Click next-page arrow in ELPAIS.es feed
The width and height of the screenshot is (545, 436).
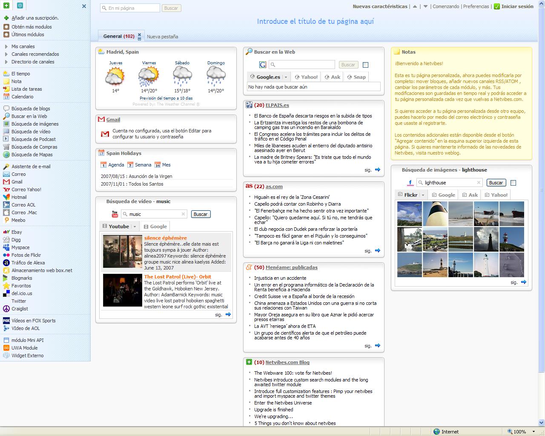(x=377, y=170)
